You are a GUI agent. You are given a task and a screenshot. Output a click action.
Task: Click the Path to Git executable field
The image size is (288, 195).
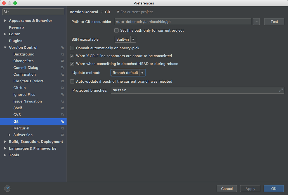183,22
